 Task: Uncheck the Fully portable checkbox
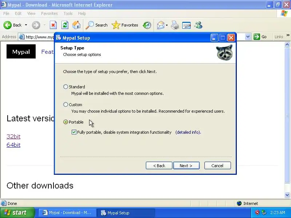click(x=74, y=132)
